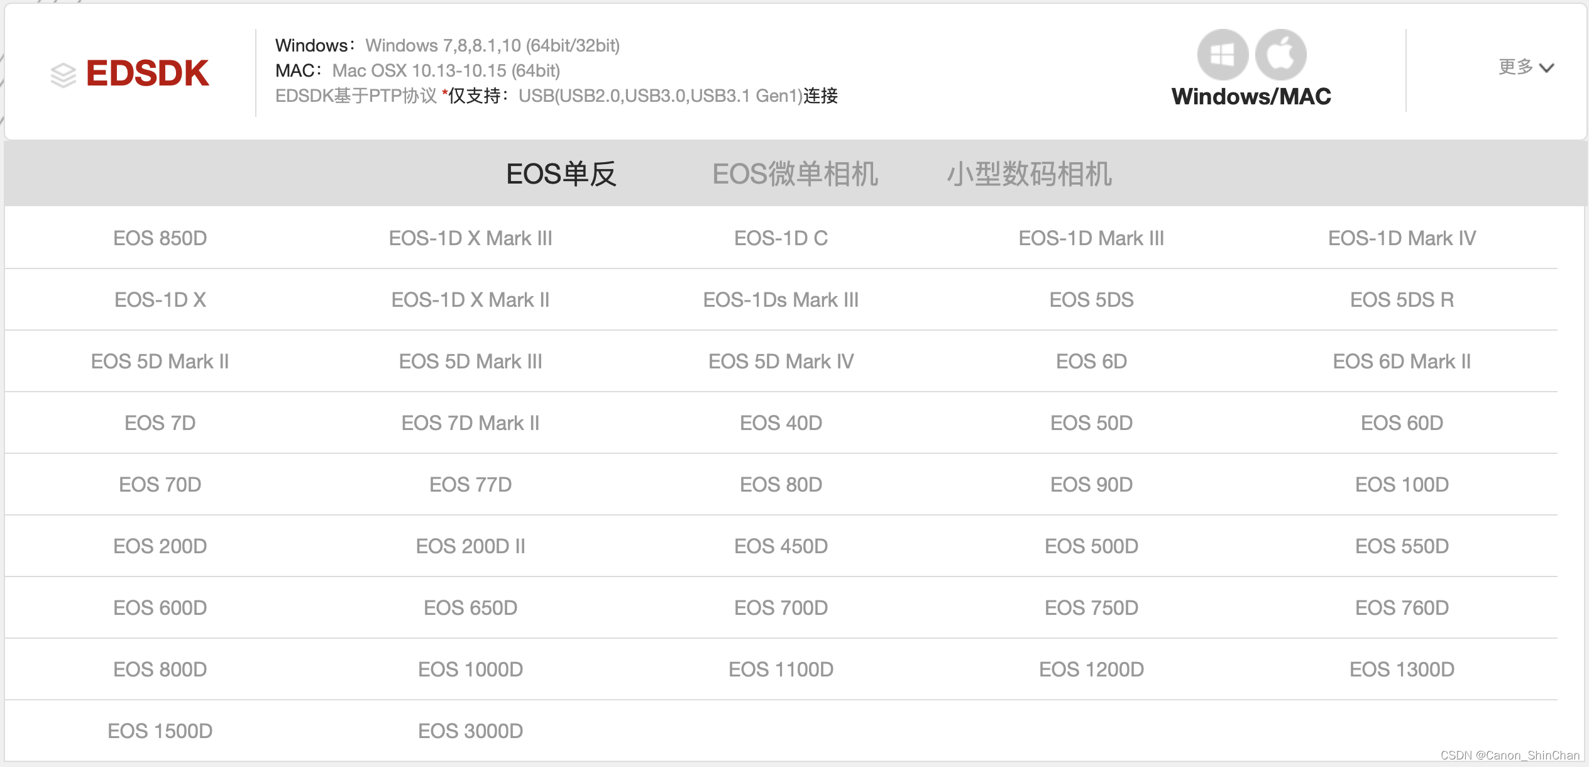Select the EOS 1500D entry

(x=160, y=731)
